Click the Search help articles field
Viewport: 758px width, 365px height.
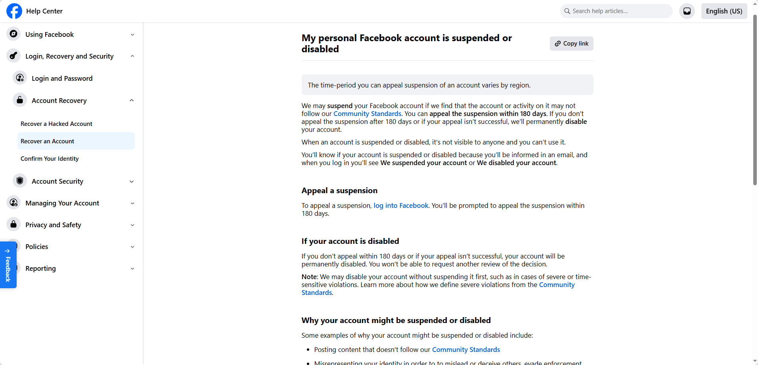(x=618, y=11)
